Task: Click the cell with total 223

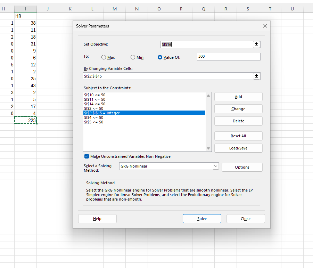Action: coord(25,120)
